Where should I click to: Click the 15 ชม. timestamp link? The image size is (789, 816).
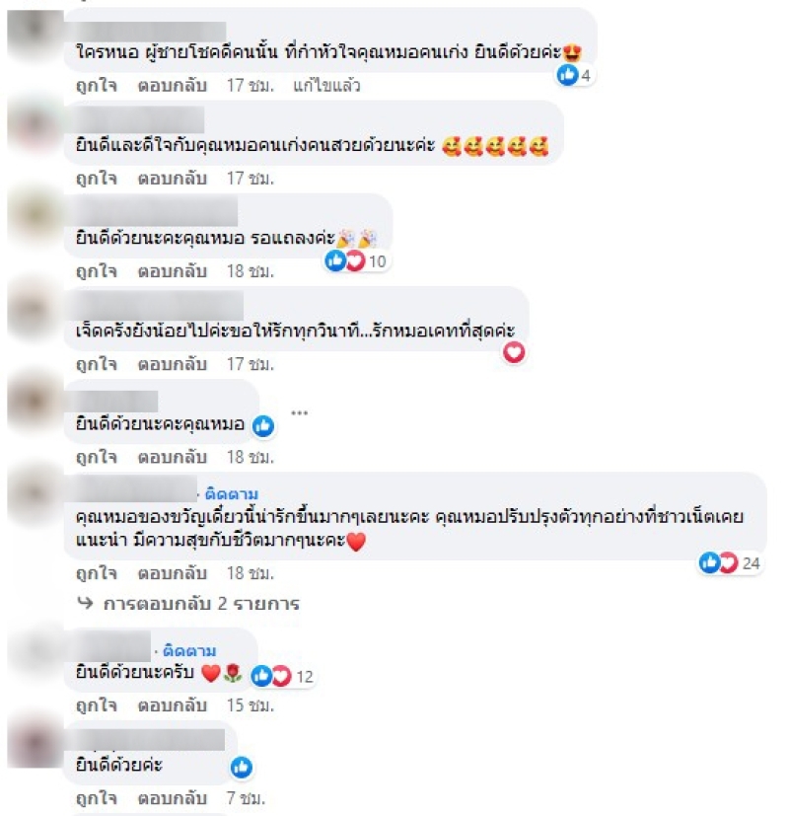coord(251,705)
